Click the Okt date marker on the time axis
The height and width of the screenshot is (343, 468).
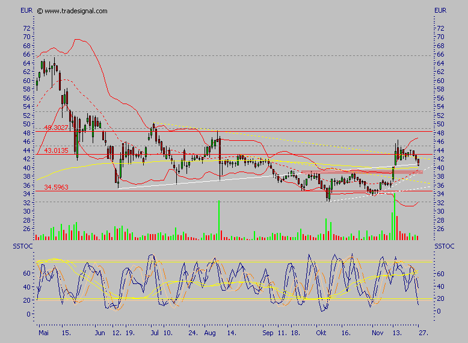tap(322, 332)
